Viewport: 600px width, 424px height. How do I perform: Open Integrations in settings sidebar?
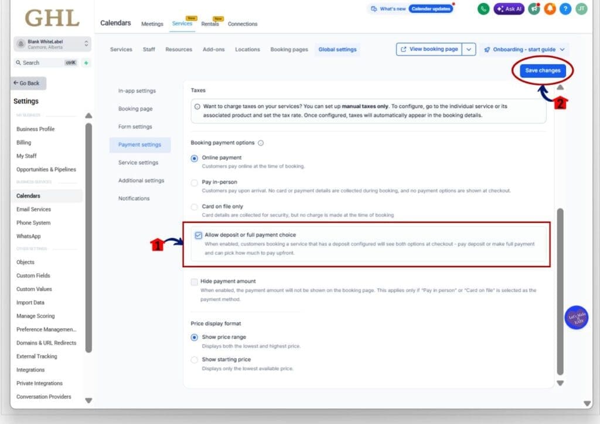pyautogui.click(x=30, y=370)
